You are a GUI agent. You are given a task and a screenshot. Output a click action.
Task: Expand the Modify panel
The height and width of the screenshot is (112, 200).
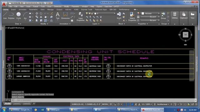44,24
